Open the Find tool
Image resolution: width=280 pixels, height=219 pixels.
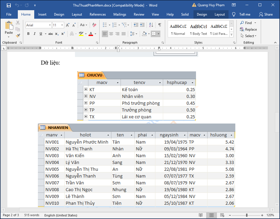tap(246, 23)
